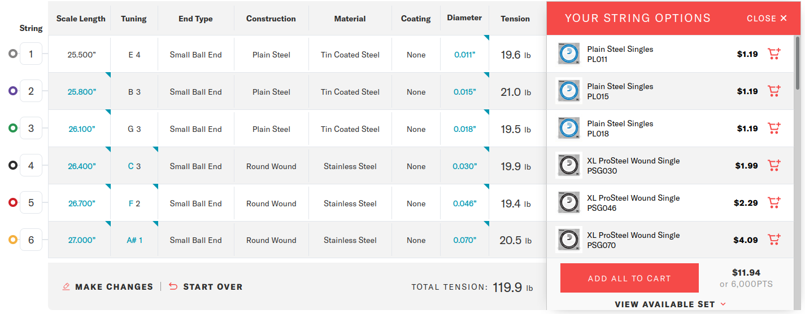
Task: Add PSG046 ProSteel Wound string to cart
Action: pos(773,203)
